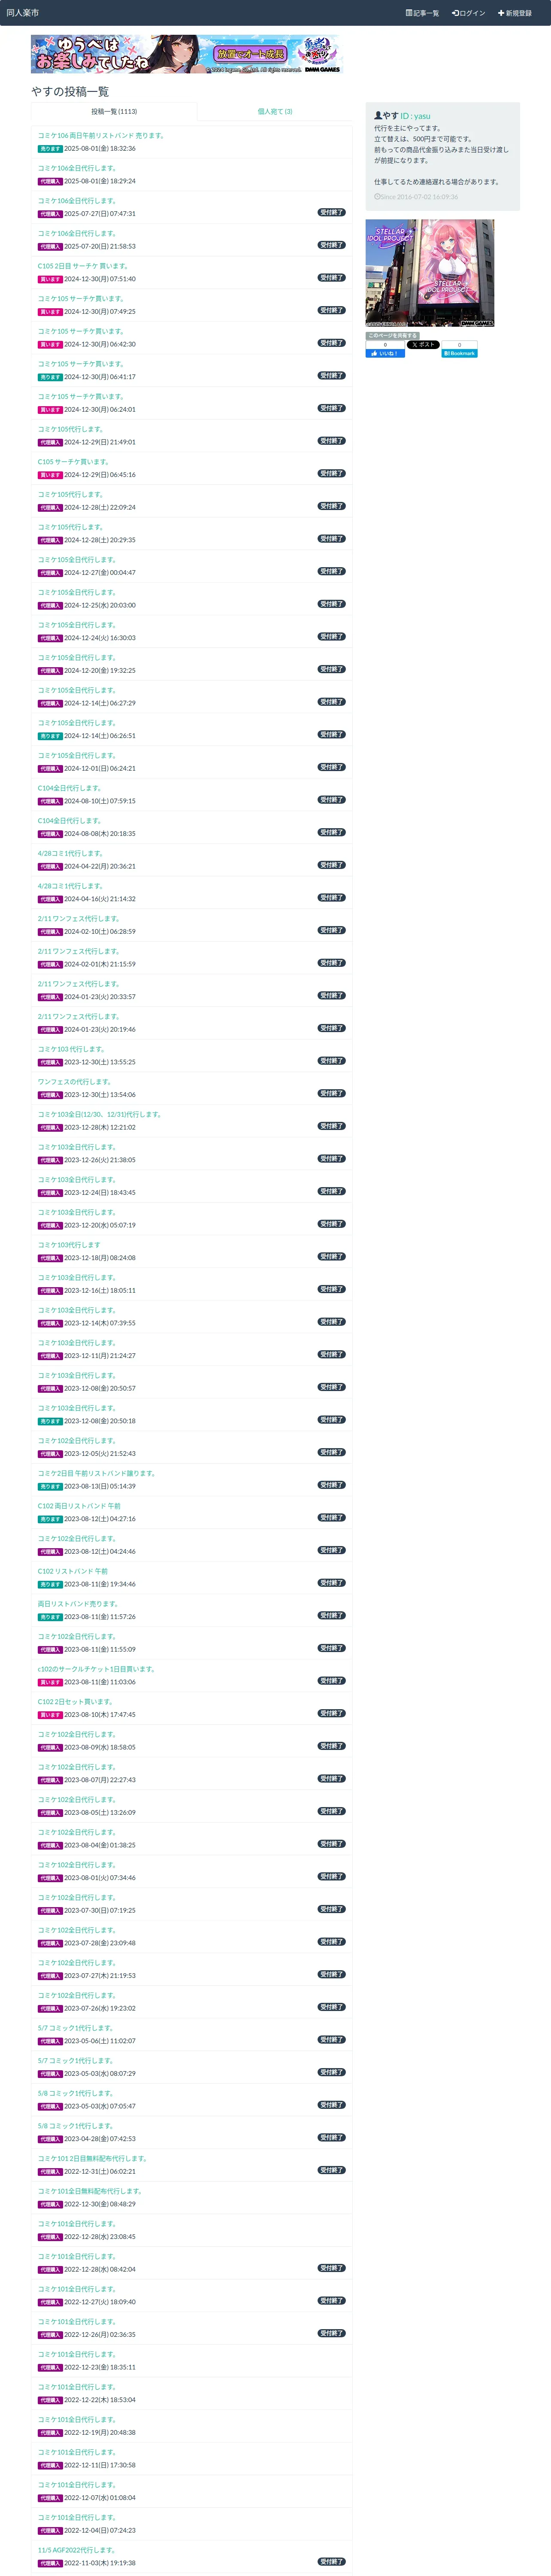Screen dimensions: 551x2576
Task: Open the C105 2日目 サーチケ 買います。 post
Action: (83, 266)
